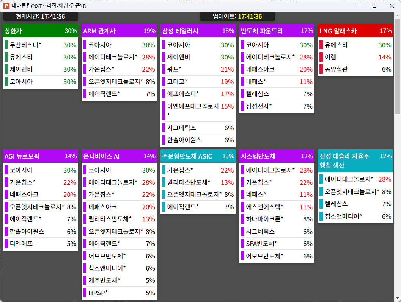Click 에스앤에스텍* under 시스템반도체

[277, 207]
